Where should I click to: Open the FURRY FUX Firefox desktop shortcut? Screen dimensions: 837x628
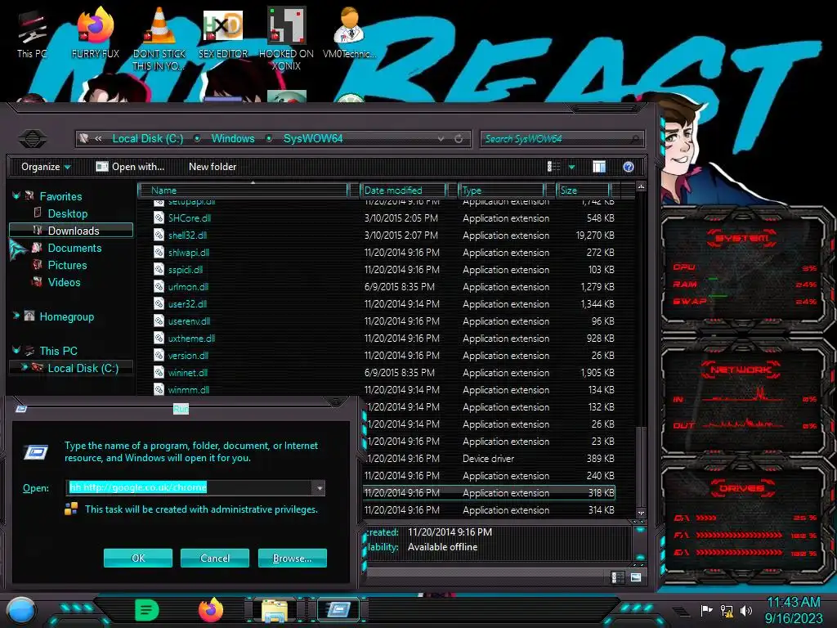click(x=95, y=34)
